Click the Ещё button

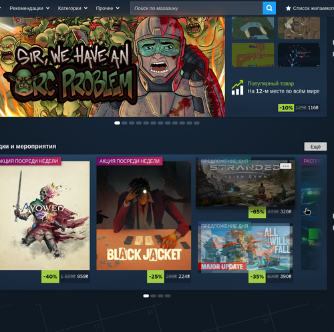coord(315,147)
